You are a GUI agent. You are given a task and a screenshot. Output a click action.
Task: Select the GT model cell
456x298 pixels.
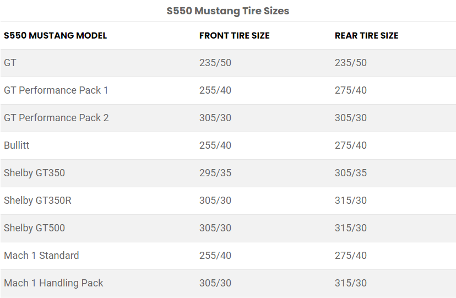(10, 63)
